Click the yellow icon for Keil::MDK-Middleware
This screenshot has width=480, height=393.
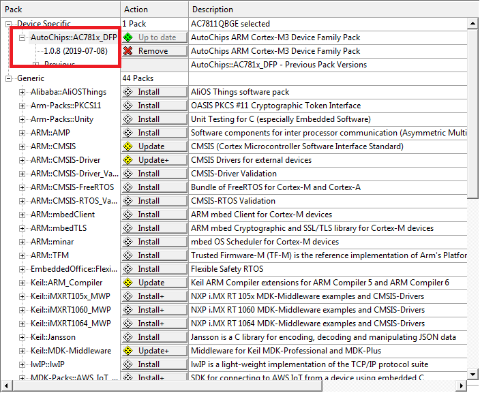(127, 351)
